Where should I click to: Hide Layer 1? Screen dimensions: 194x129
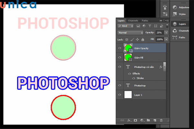coord(120,94)
